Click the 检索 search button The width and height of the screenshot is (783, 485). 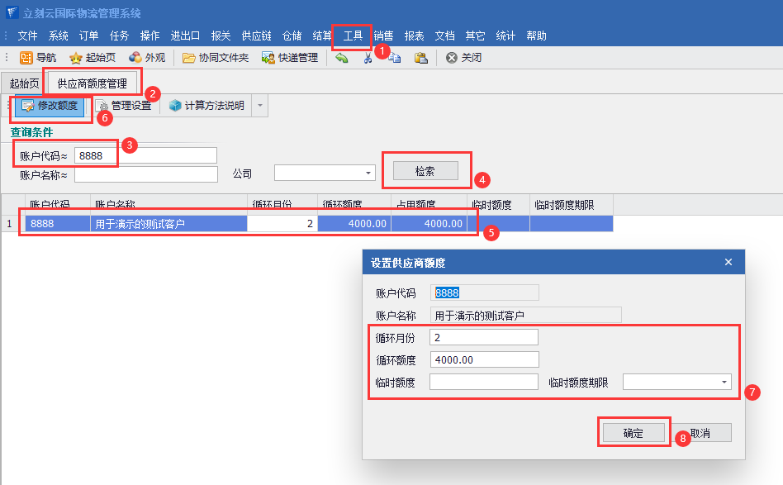pyautogui.click(x=425, y=171)
